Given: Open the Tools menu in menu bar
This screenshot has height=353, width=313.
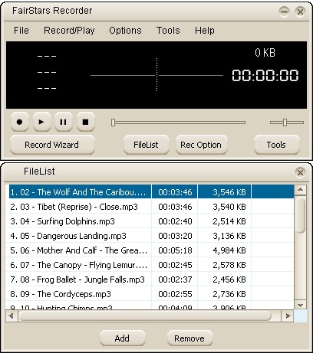Looking at the screenshot, I should [168, 31].
